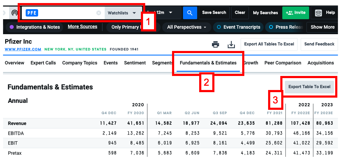
Task: Click Save Search button
Action: point(214,13)
